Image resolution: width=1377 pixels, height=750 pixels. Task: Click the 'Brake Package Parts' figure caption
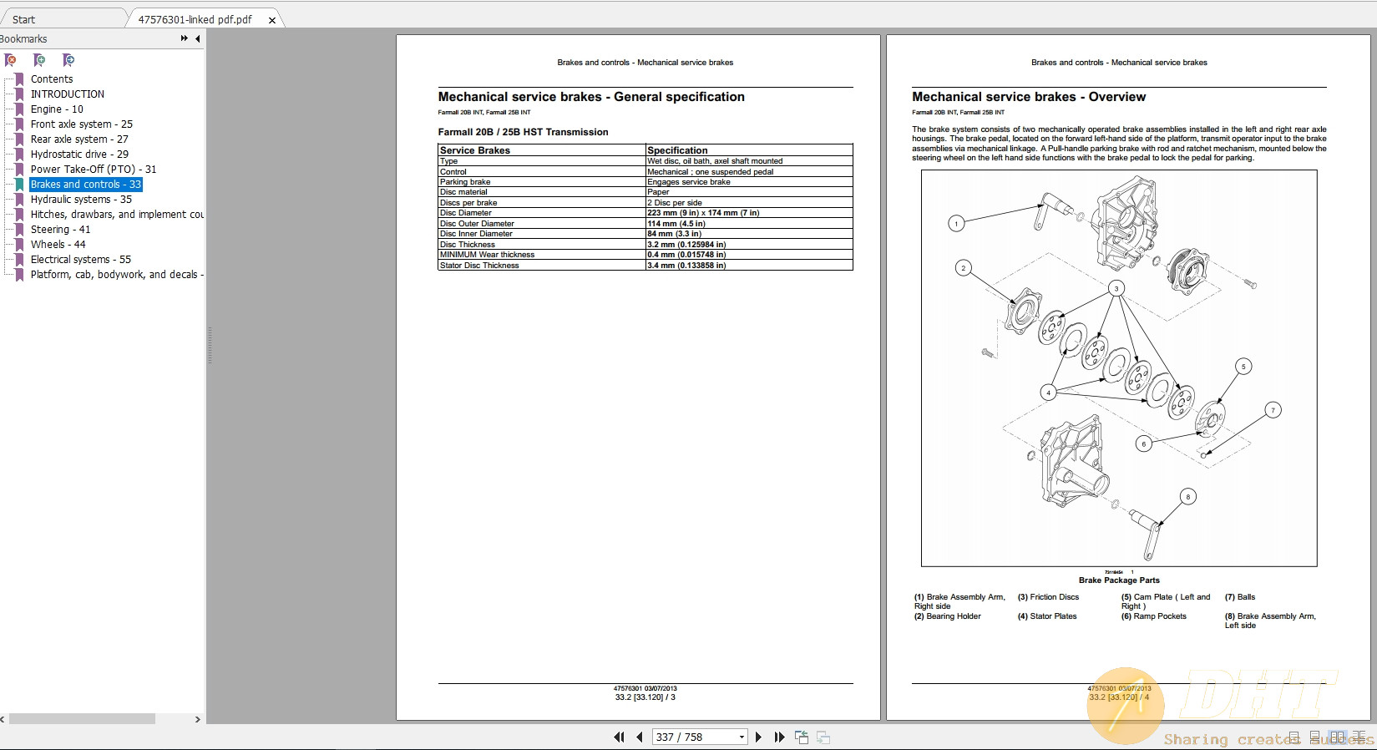(1119, 580)
